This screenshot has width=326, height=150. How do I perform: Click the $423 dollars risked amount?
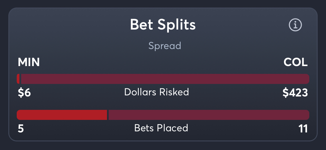pyautogui.click(x=295, y=93)
